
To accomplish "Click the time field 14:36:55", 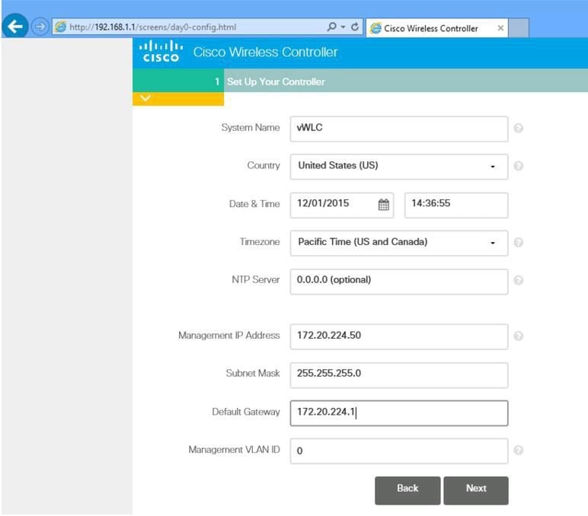I will coord(456,205).
